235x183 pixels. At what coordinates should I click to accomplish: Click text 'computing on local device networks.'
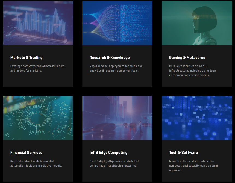click(x=113, y=165)
